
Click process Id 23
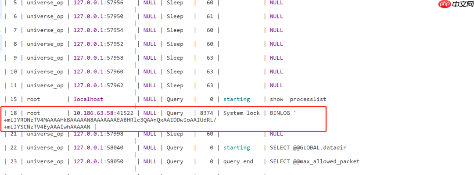click(x=13, y=161)
